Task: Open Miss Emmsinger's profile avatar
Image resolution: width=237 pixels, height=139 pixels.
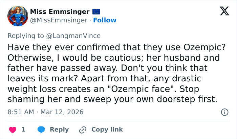Action: point(18,16)
